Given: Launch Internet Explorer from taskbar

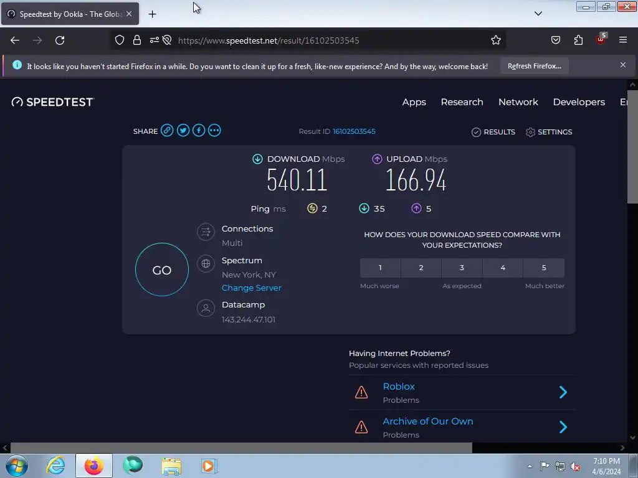Looking at the screenshot, I should pos(55,466).
